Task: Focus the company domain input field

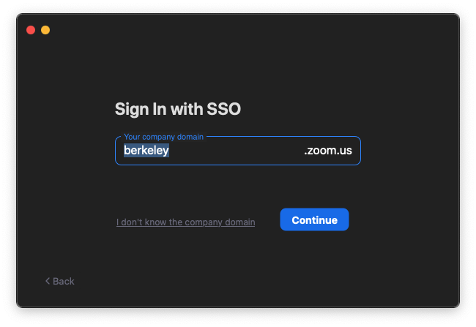Action: coord(238,151)
